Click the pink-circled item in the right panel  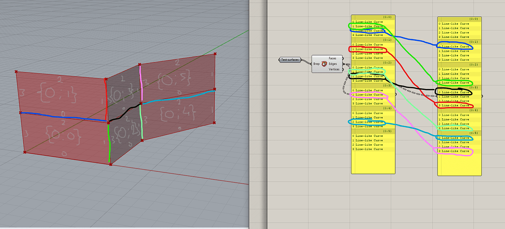pos(455,151)
